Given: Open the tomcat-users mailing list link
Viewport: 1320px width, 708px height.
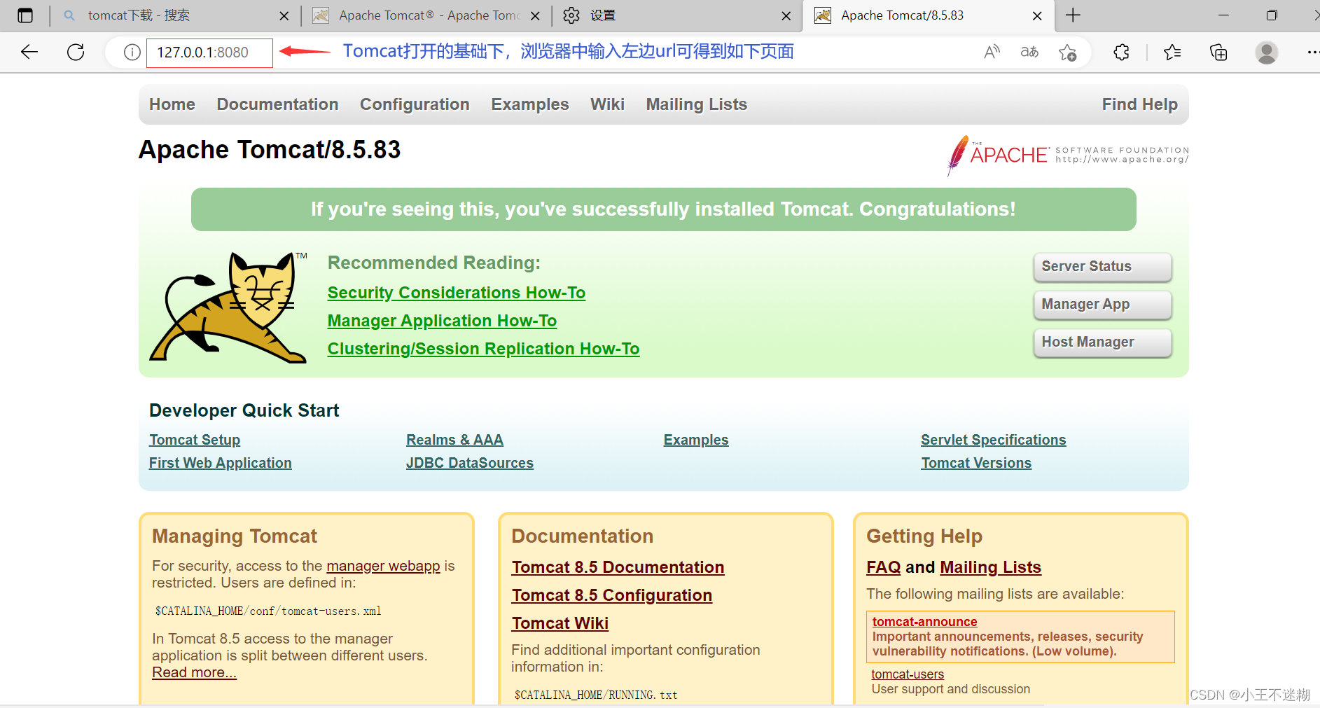Looking at the screenshot, I should click(x=908, y=674).
